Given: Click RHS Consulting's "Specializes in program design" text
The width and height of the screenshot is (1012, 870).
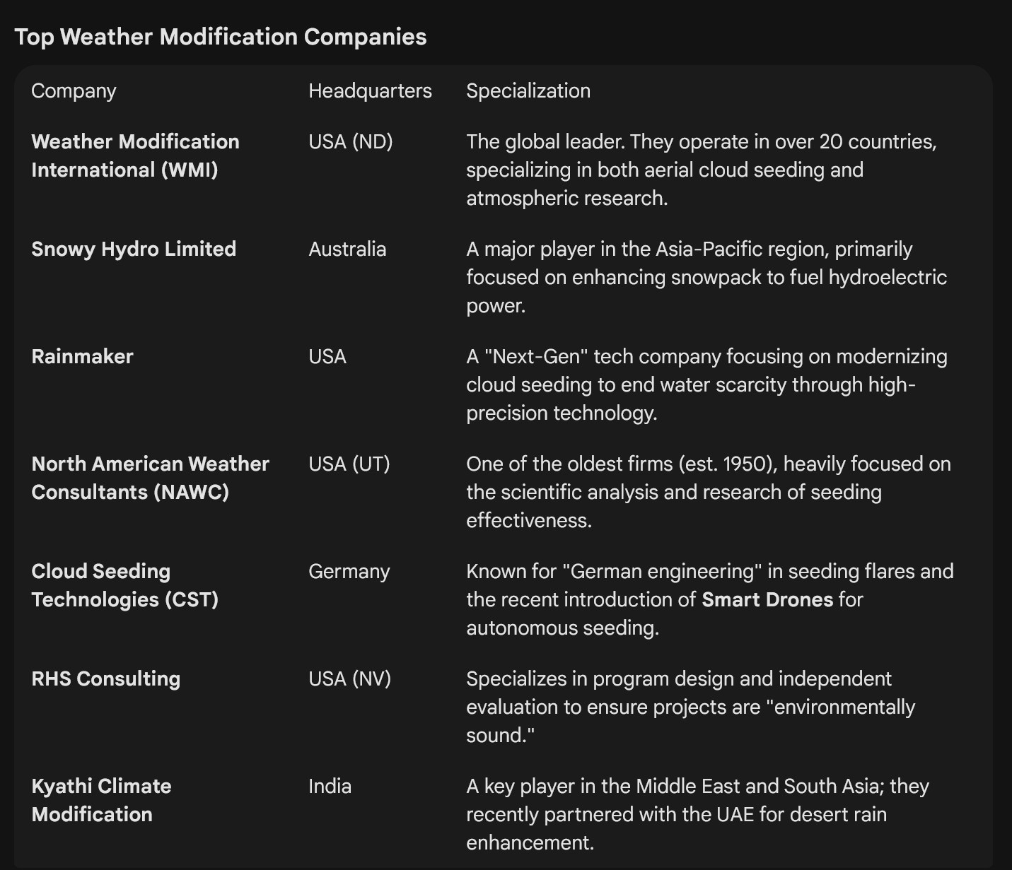Looking at the screenshot, I should 691,707.
